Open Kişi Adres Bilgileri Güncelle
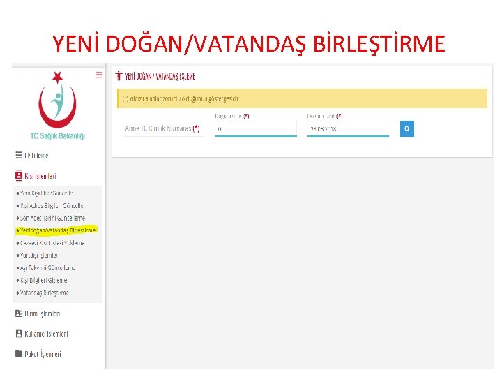 [x=52, y=205]
